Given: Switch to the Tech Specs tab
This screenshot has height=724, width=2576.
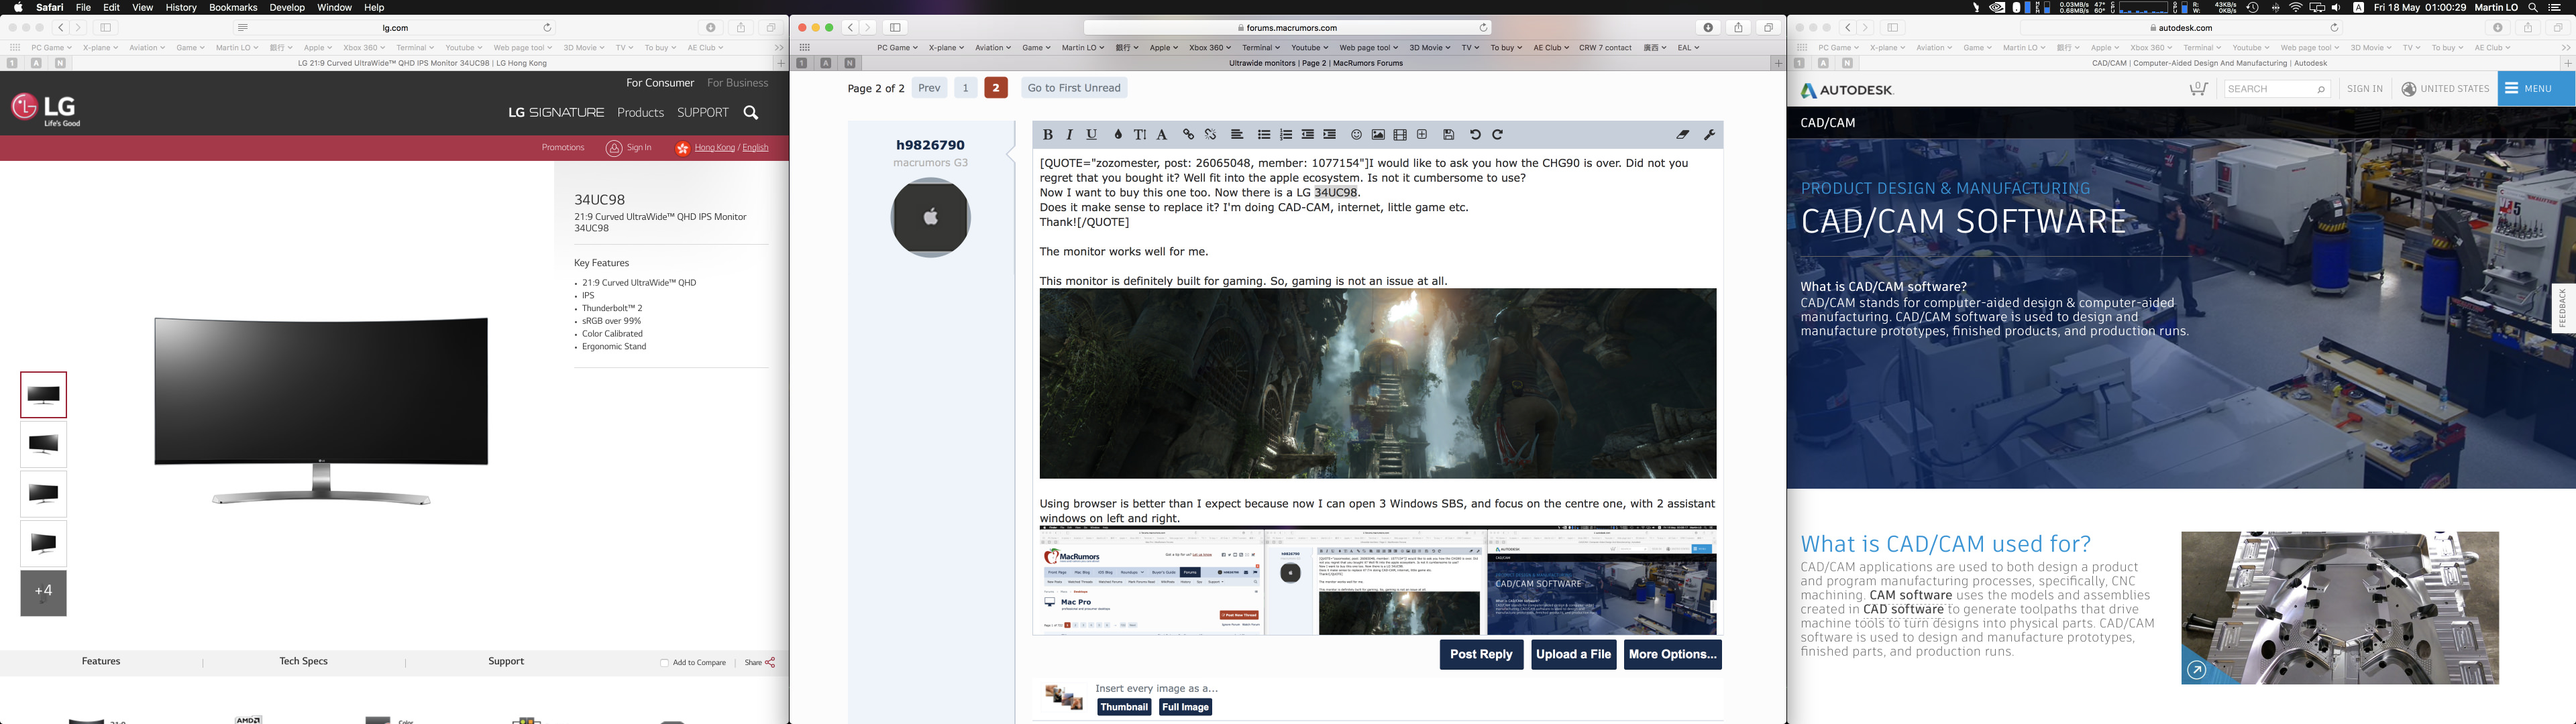Looking at the screenshot, I should (303, 661).
